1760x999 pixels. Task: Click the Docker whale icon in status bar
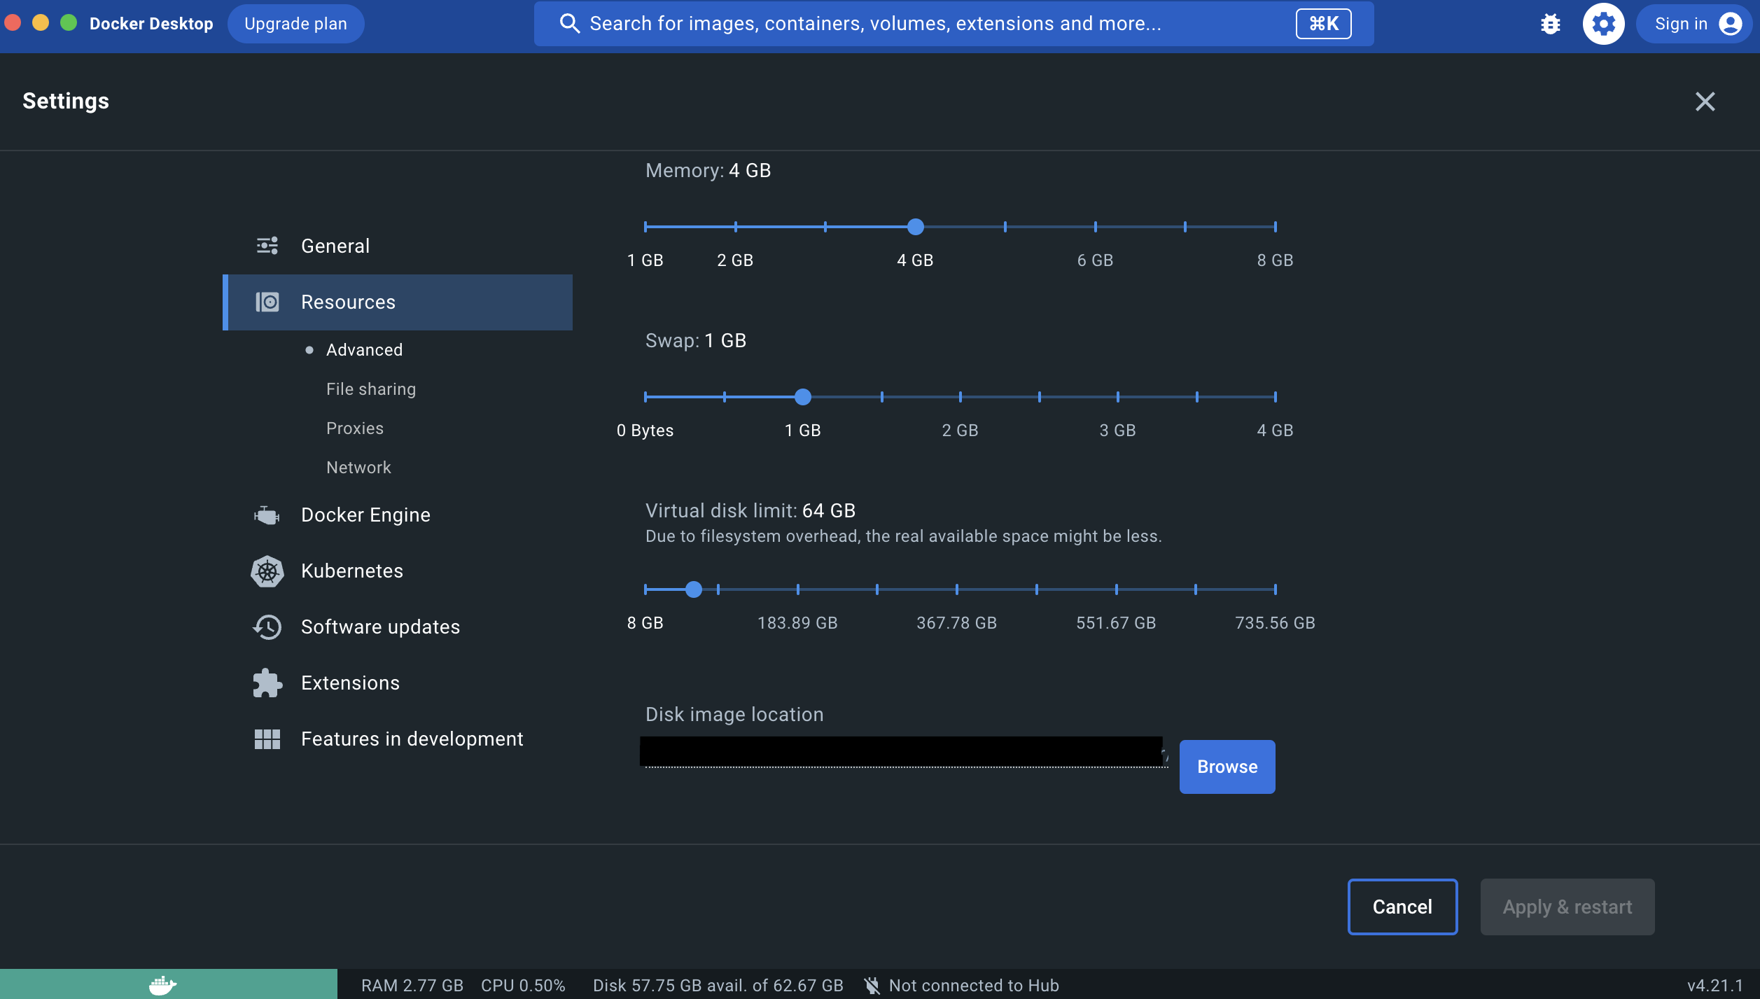[x=162, y=985]
